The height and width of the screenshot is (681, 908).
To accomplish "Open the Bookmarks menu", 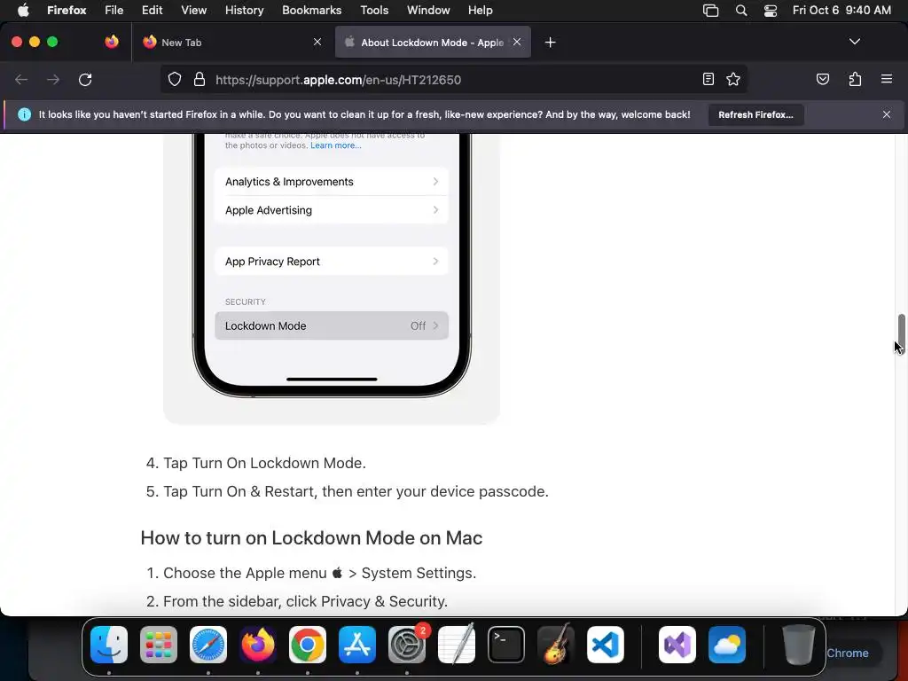I will [x=311, y=10].
